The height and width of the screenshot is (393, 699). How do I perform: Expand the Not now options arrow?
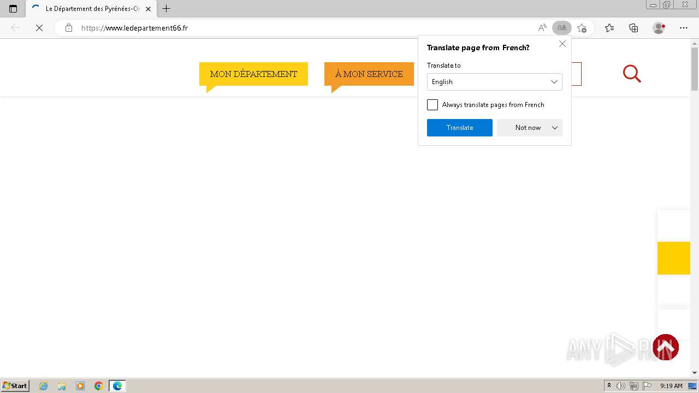tap(555, 128)
